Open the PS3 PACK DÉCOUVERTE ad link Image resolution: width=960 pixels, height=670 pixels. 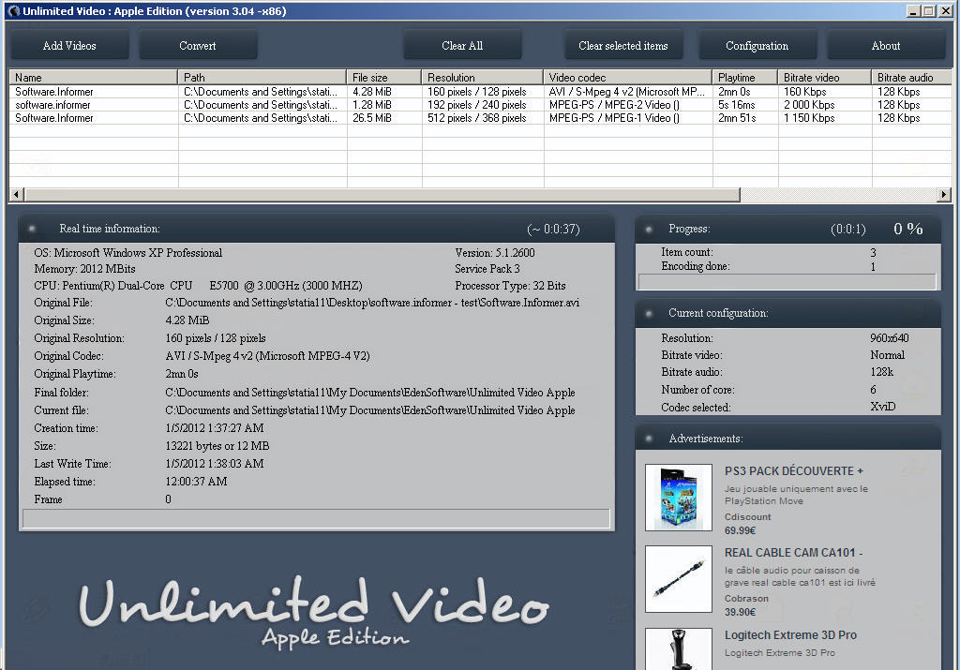793,470
